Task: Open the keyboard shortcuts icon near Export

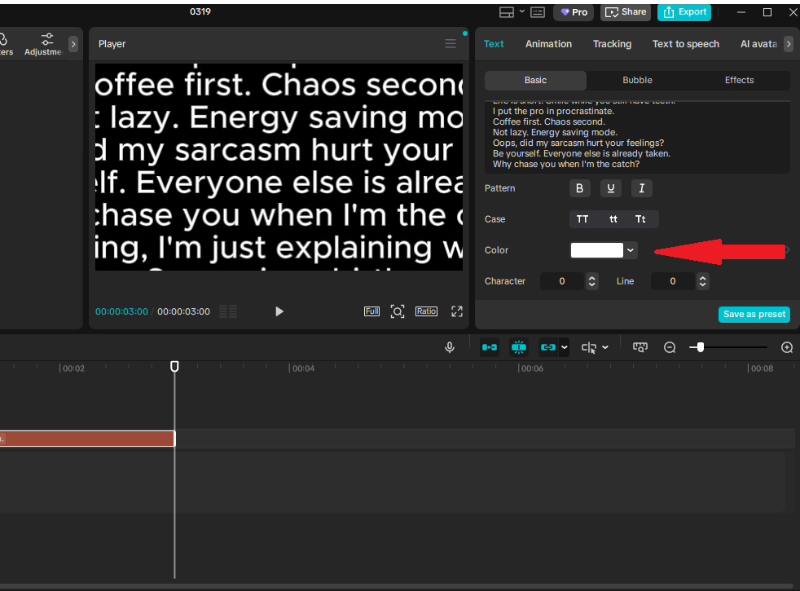Action: 537,12
